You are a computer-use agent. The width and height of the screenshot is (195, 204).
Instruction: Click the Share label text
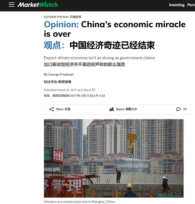60,109
